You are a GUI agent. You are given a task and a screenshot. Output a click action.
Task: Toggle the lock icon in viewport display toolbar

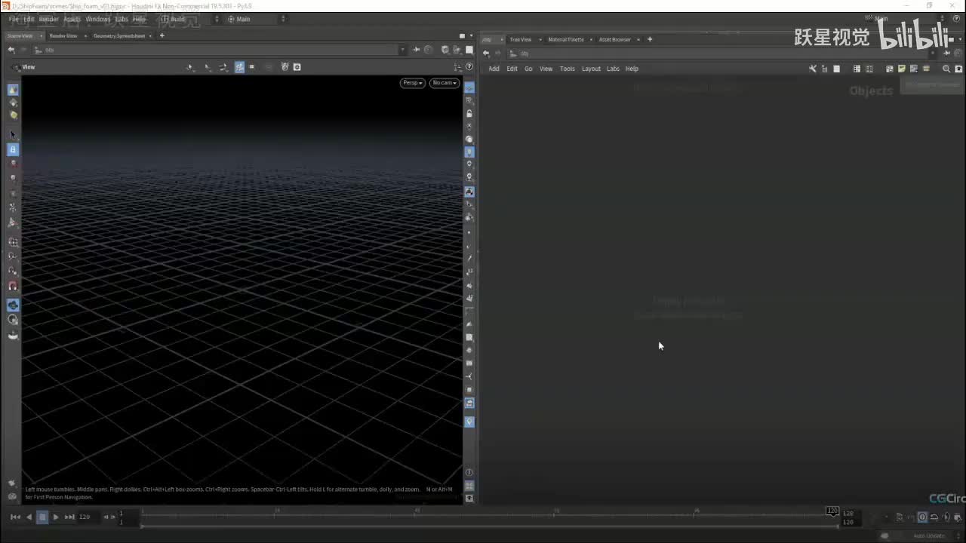(469, 114)
